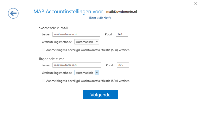
Task: Close the IMAP account settings dialog
Action: pyautogui.click(x=195, y=4)
